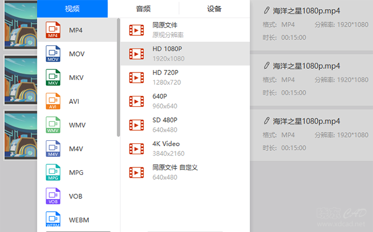The image size is (373, 232).
Task: Click the WMV format label
Action: click(77, 125)
